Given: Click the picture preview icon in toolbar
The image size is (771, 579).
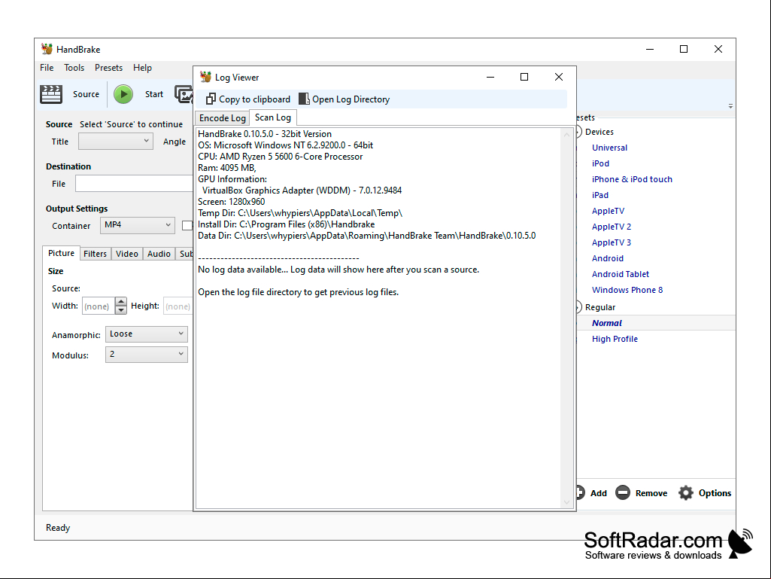Looking at the screenshot, I should 184,94.
